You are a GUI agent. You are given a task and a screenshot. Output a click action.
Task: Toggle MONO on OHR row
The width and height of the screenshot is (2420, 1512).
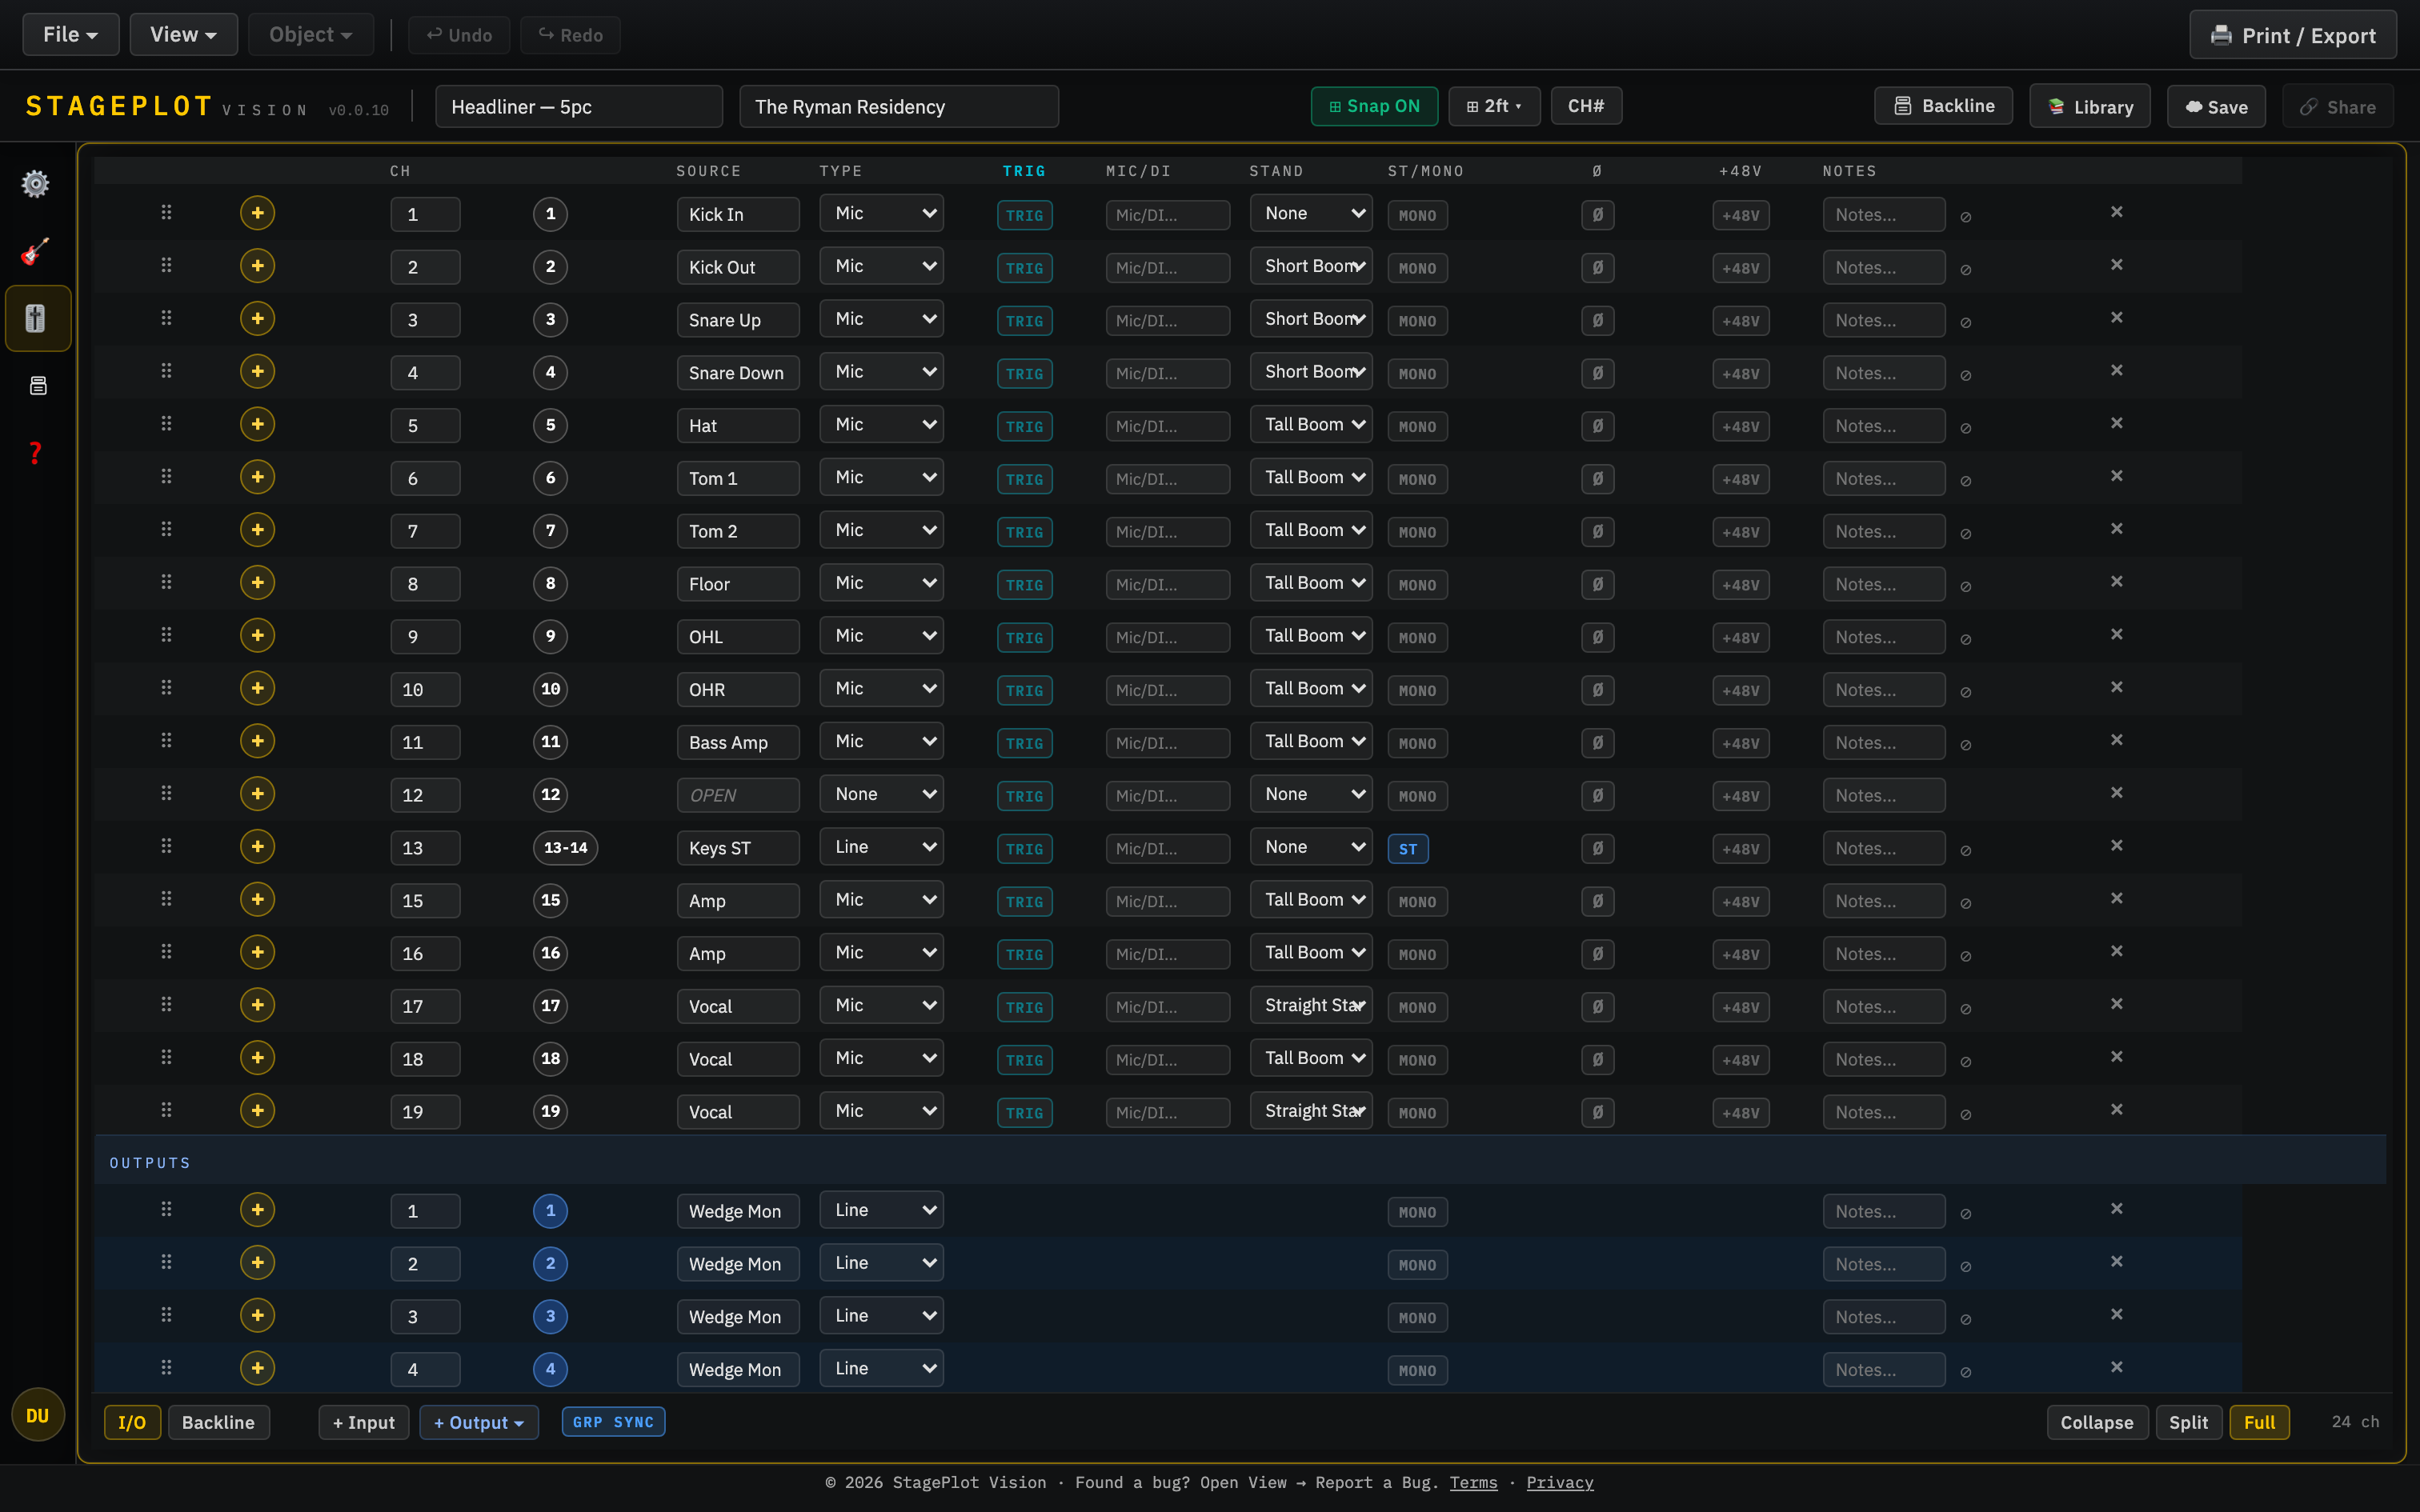pyautogui.click(x=1417, y=691)
